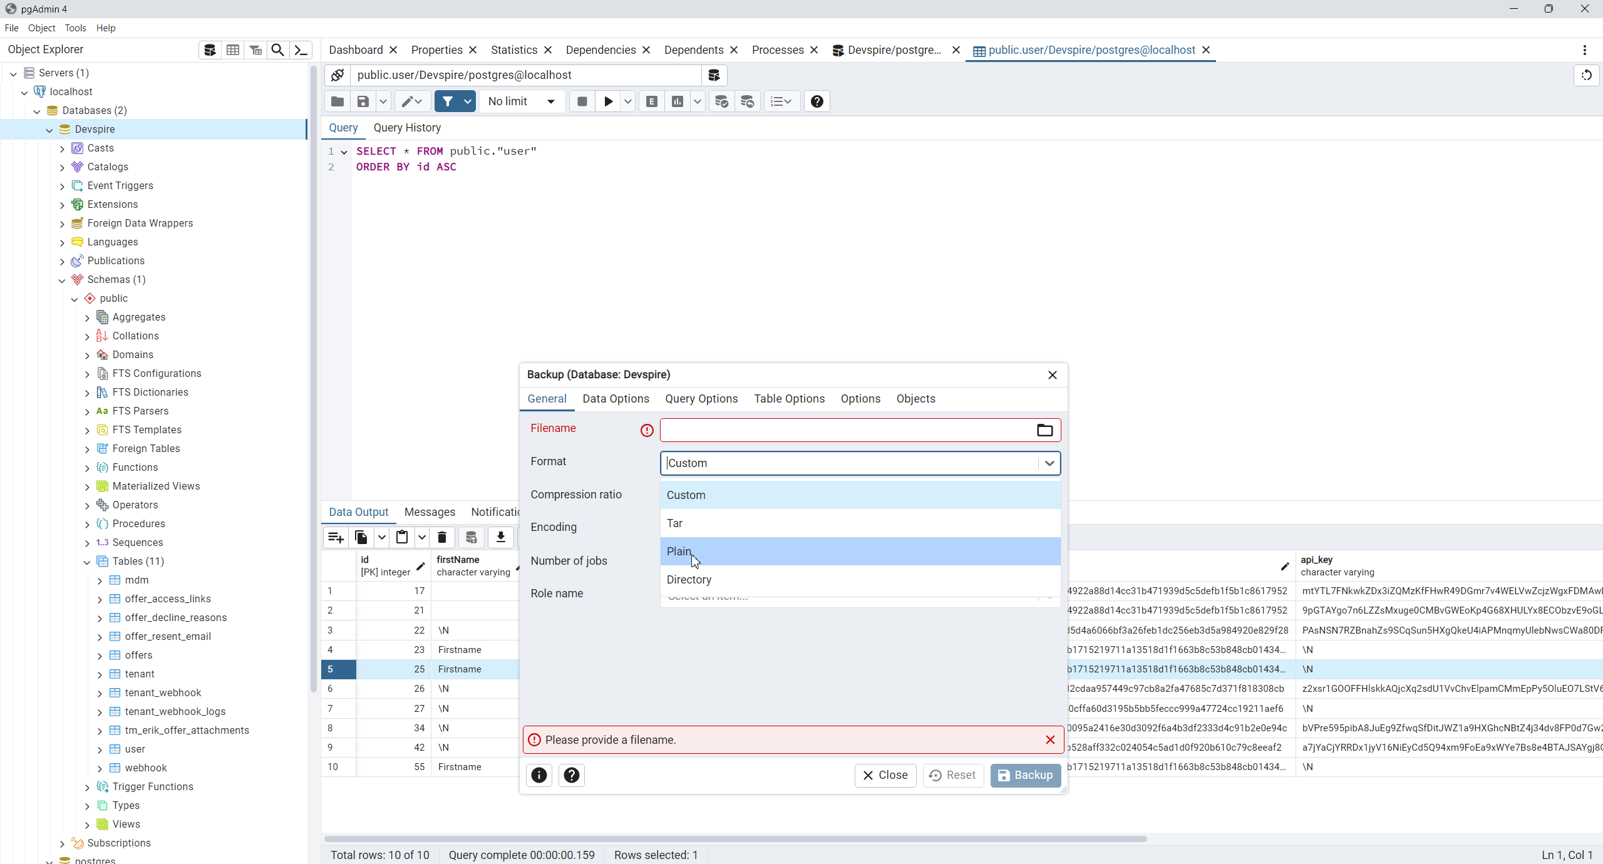1603x864 pixels.
Task: Open a SQL file in the query toolbar
Action: click(336, 101)
